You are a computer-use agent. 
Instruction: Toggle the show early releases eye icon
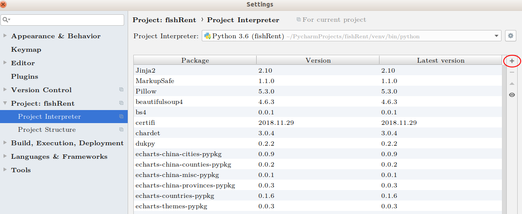[512, 95]
